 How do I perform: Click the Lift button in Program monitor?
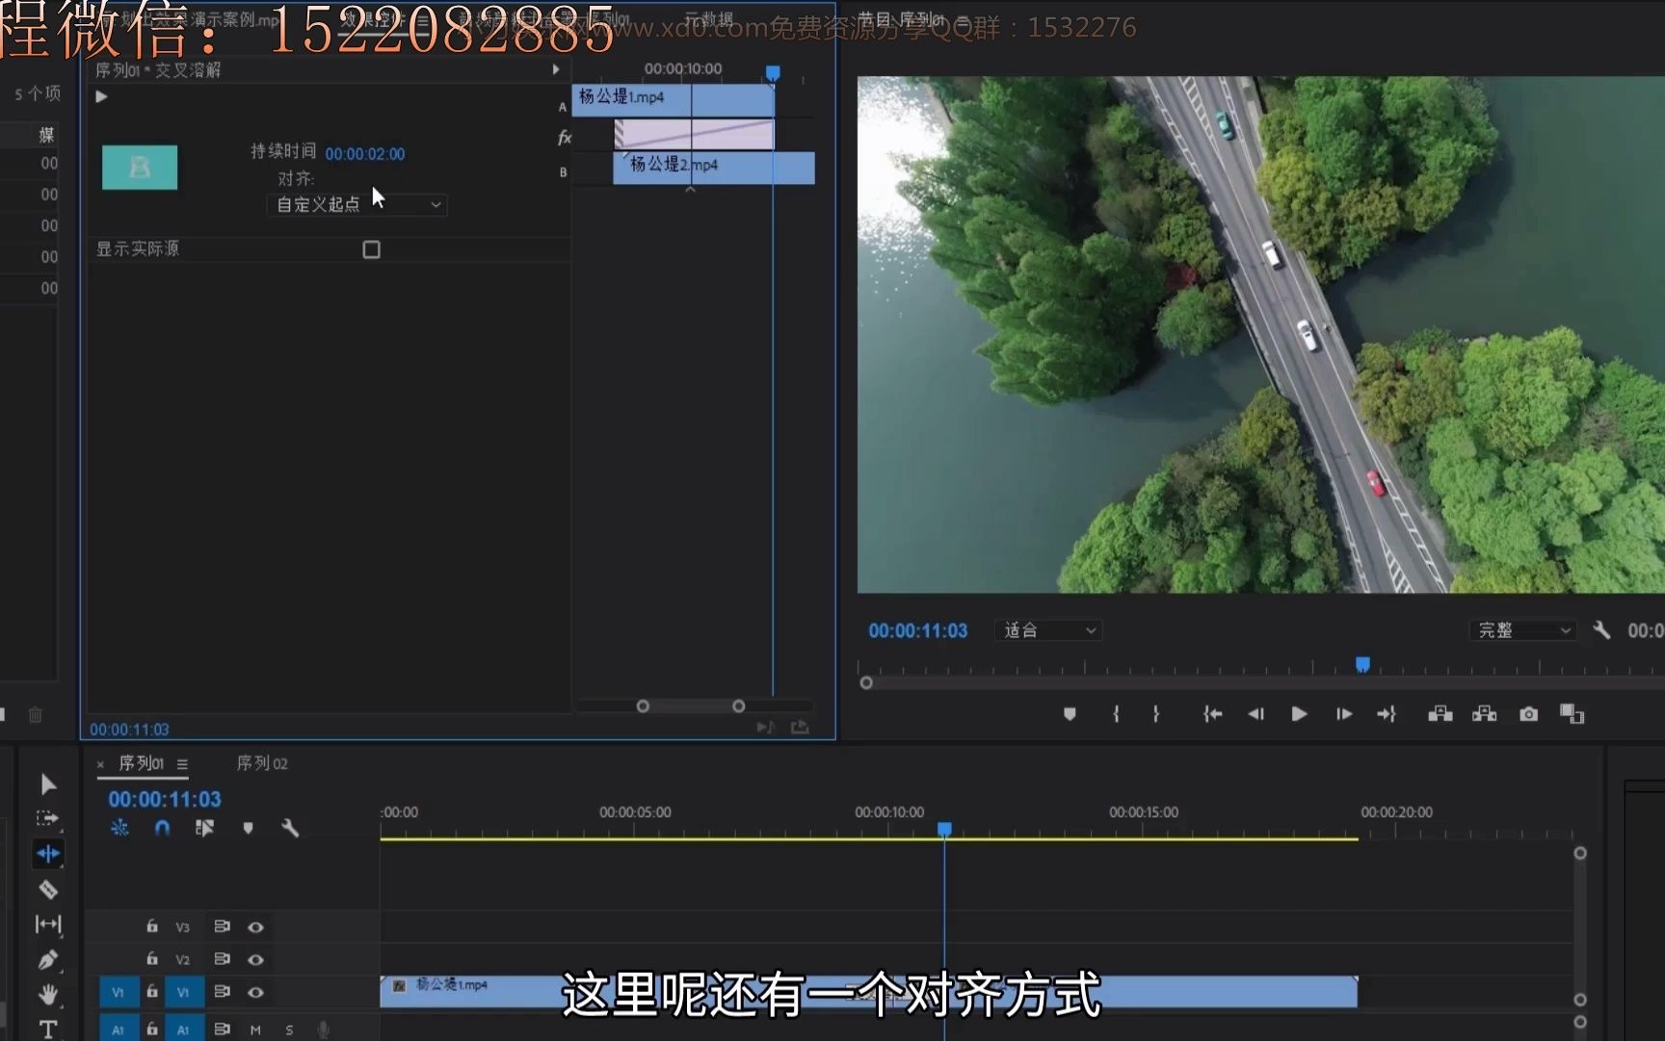coord(1440,713)
